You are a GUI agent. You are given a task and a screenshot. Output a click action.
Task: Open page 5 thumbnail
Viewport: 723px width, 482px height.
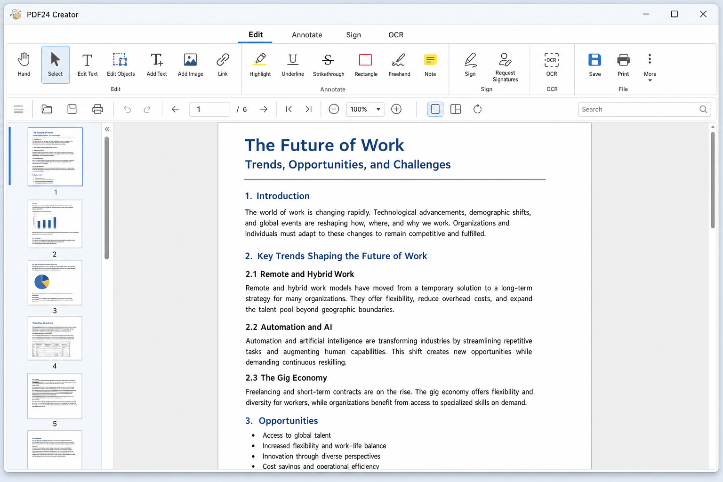tap(55, 396)
